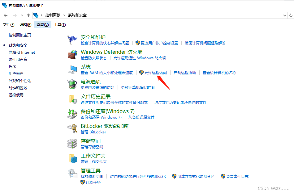Viewport: 294px width, 193px height.
Task: Open the Administrative Tools gear icon
Action: 72,173
